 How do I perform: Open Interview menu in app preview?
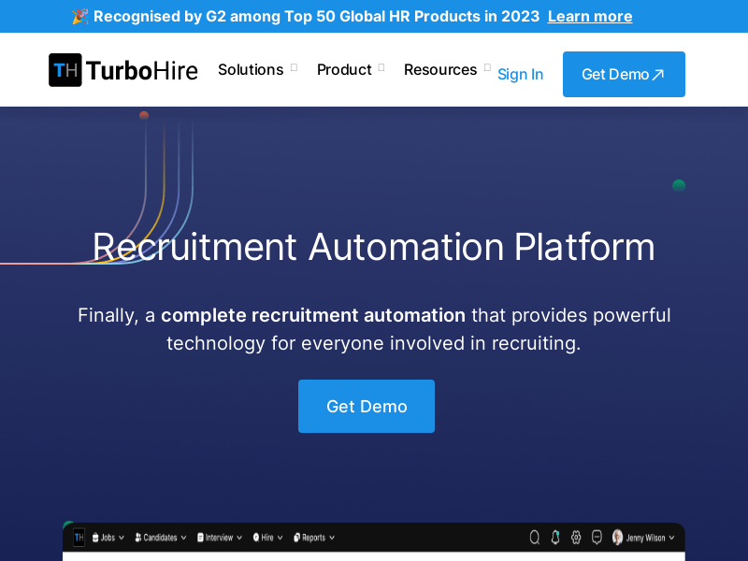pyautogui.click(x=220, y=538)
